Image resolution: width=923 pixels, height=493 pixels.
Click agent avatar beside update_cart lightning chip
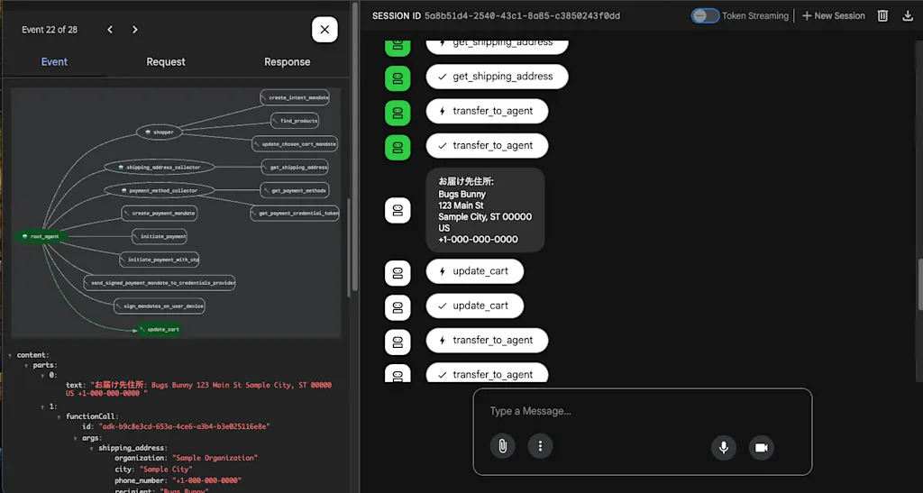(x=398, y=272)
